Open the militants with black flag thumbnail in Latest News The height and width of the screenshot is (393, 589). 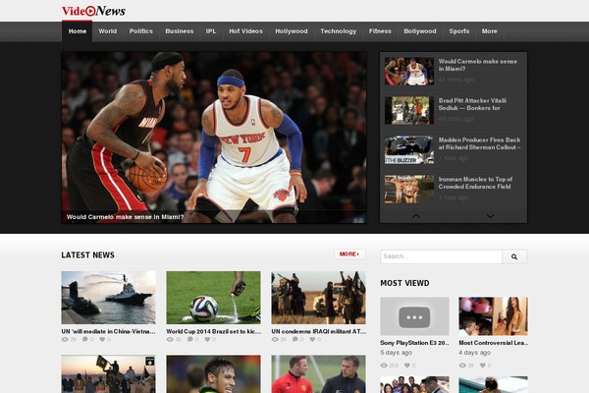tap(109, 374)
